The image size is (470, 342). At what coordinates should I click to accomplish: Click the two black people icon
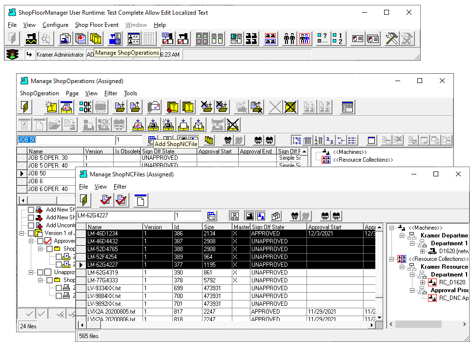point(289,39)
